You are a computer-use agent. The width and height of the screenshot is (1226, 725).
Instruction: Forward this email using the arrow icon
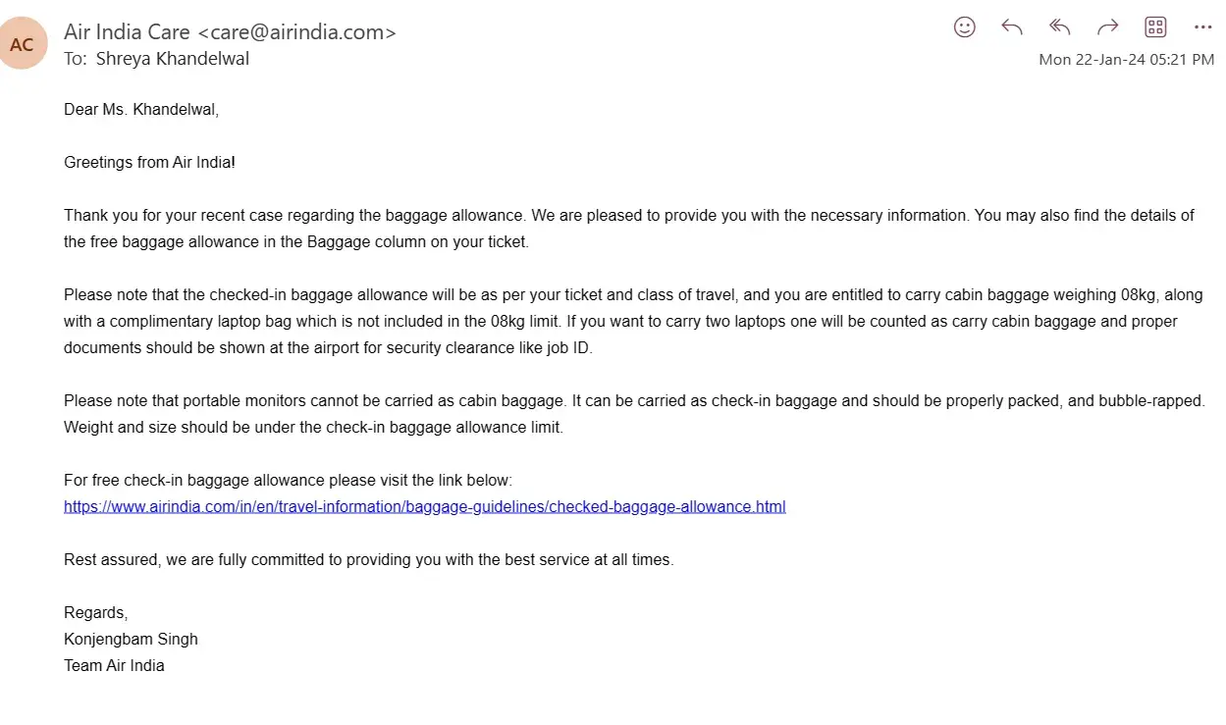[x=1107, y=27]
